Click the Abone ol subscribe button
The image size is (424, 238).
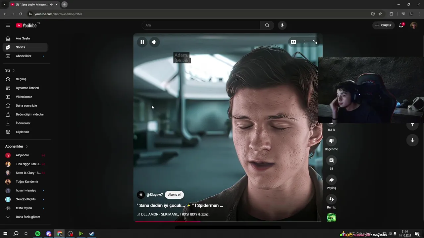(x=174, y=195)
